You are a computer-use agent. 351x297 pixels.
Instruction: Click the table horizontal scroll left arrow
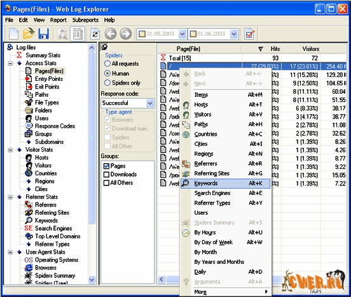tap(161, 280)
